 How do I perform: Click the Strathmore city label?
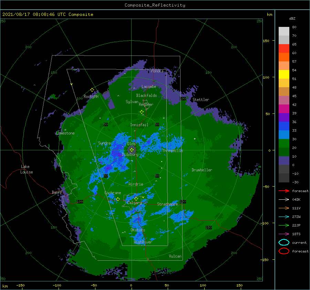pos(167,204)
